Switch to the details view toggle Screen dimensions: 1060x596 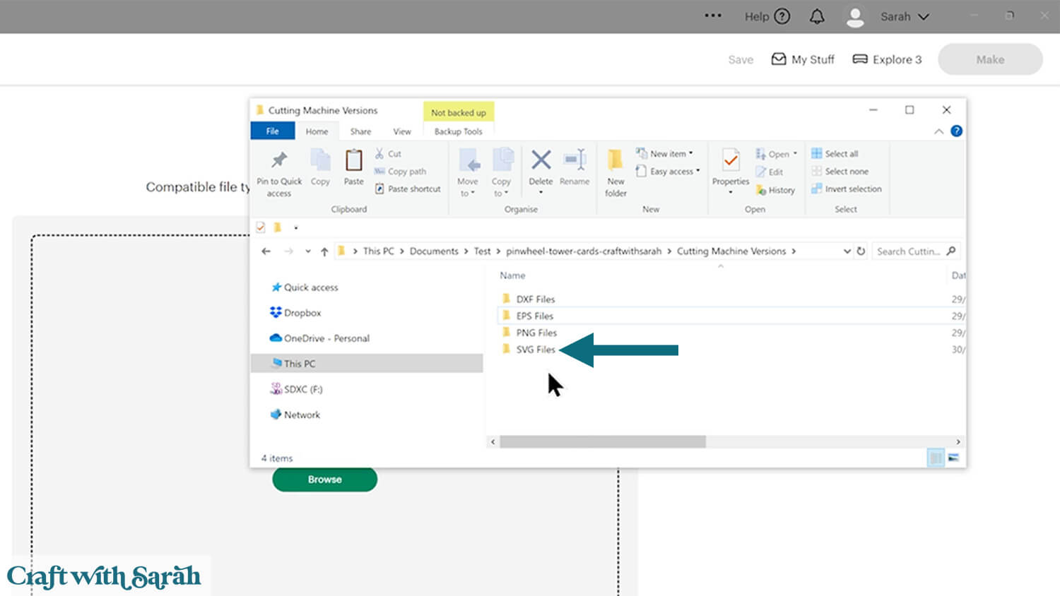click(936, 458)
